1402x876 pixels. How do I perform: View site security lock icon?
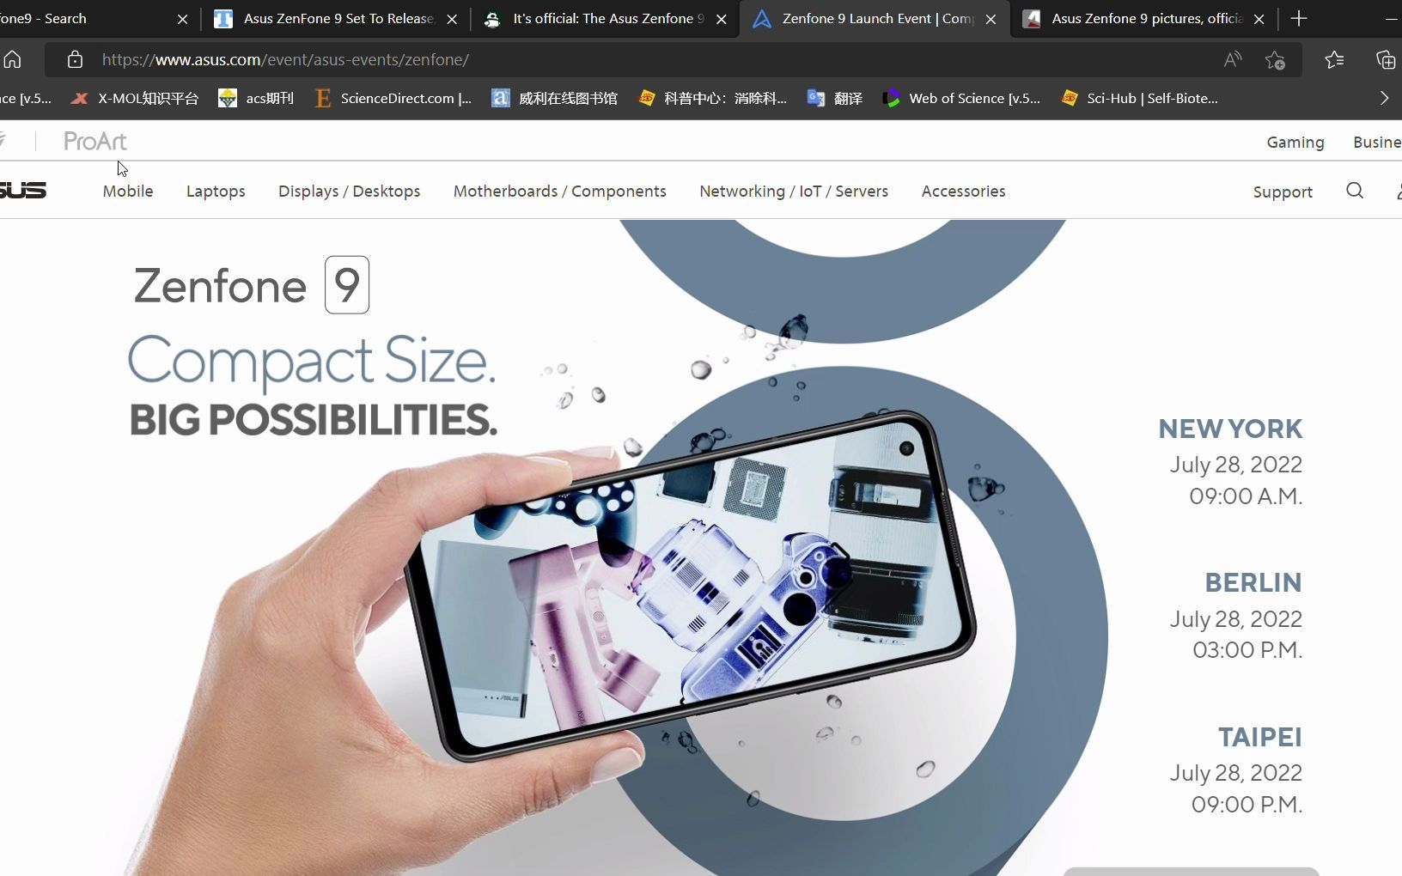click(x=75, y=59)
